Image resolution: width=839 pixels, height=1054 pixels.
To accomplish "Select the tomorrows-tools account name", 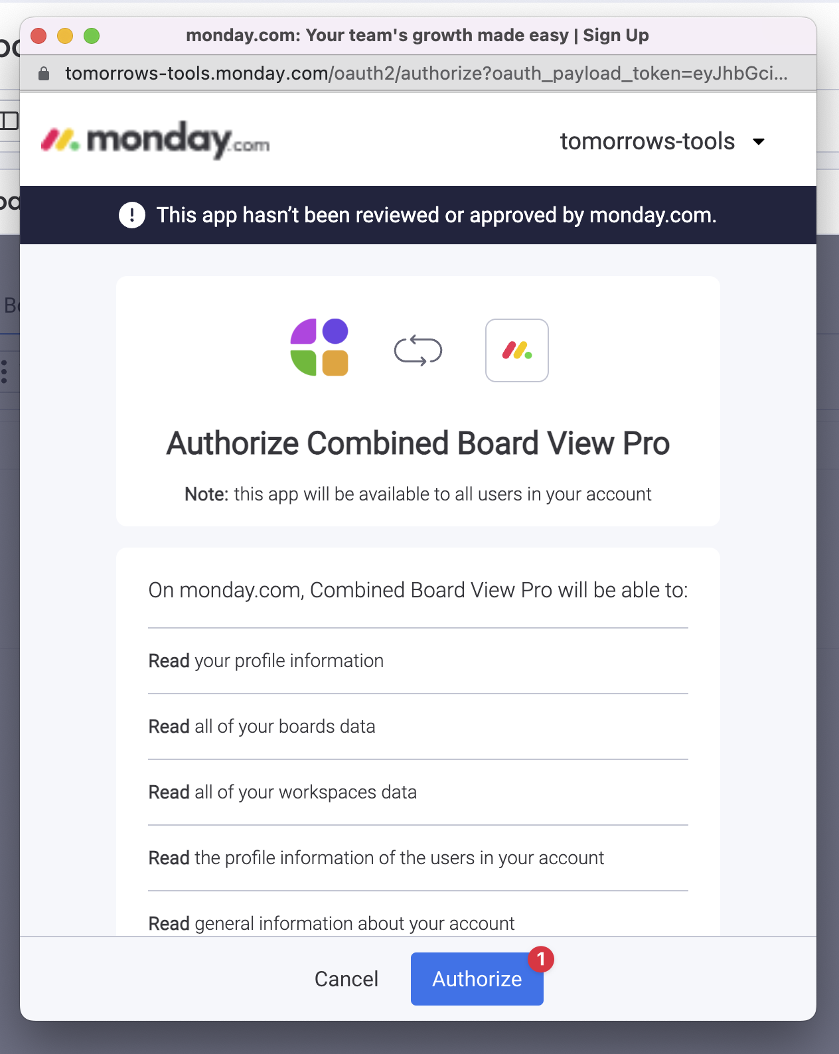I will point(647,141).
